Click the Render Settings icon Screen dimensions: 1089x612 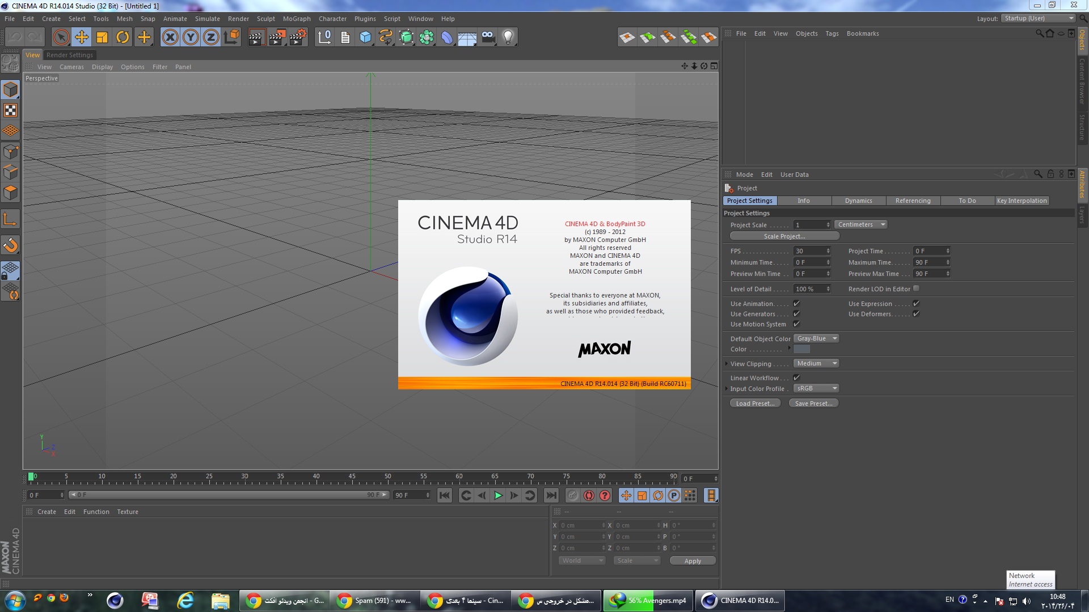[297, 36]
